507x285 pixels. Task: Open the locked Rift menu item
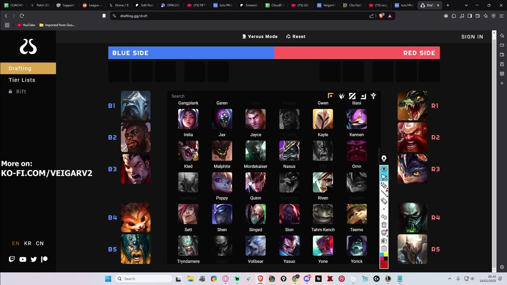(17, 91)
